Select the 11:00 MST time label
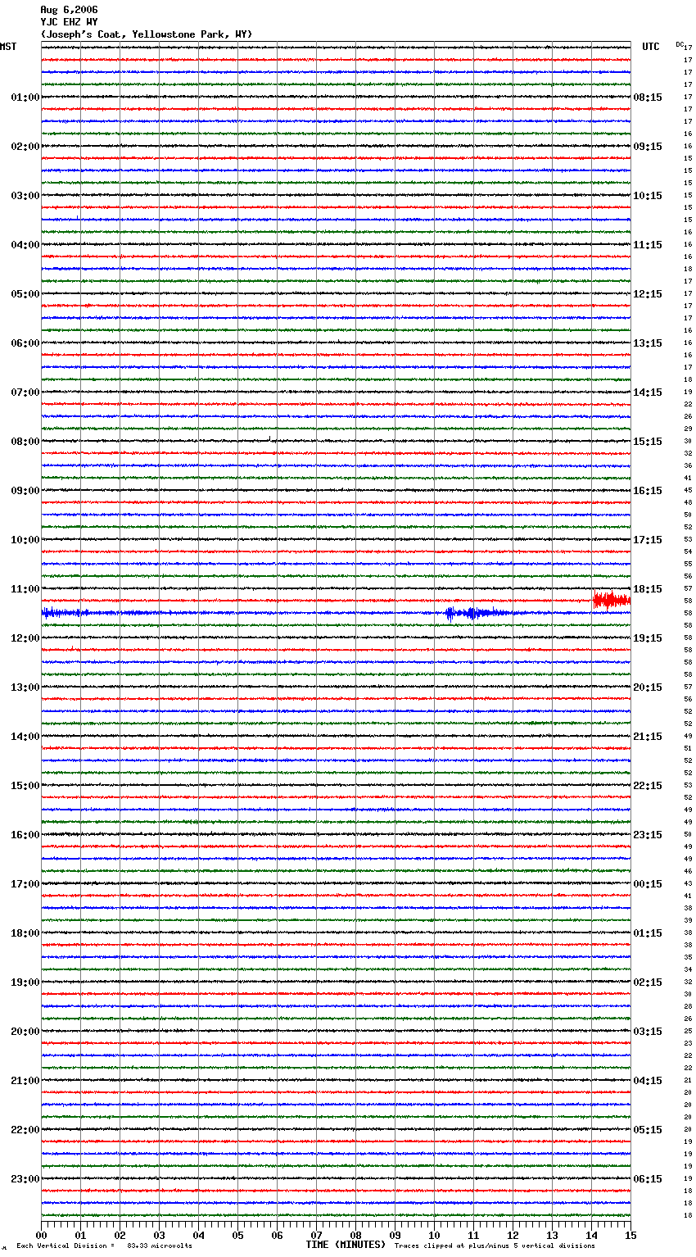This screenshot has width=696, height=1257. point(25,589)
